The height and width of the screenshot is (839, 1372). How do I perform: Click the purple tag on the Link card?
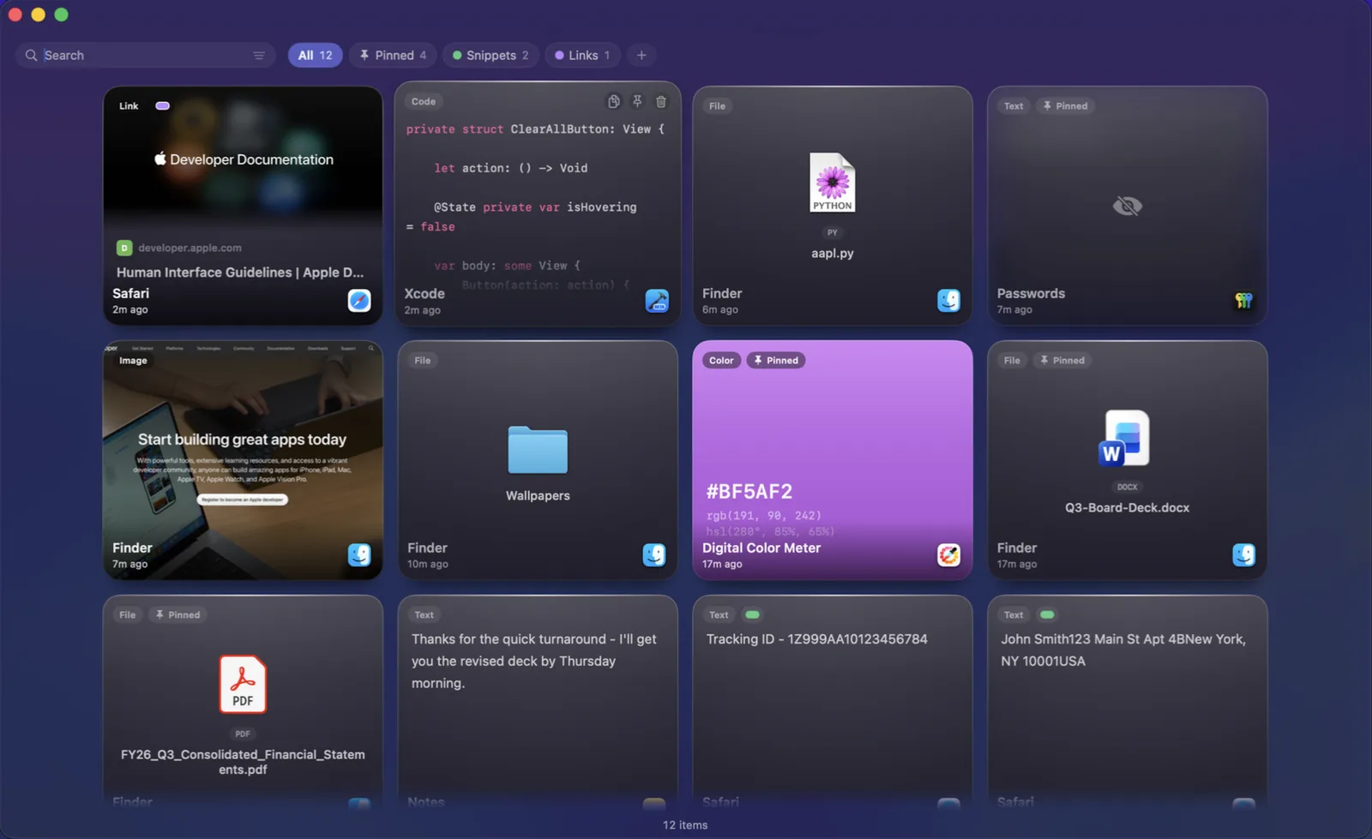click(162, 106)
